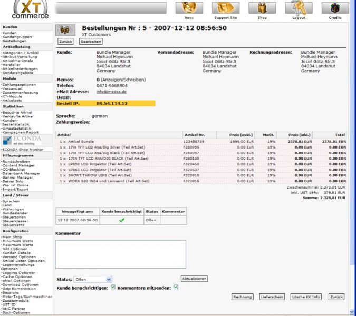Open Währungen in the sidebar
This screenshot has width=356, height=316.
tap(13, 209)
